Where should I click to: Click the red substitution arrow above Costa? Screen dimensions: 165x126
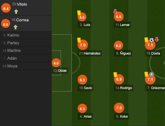click(157, 39)
